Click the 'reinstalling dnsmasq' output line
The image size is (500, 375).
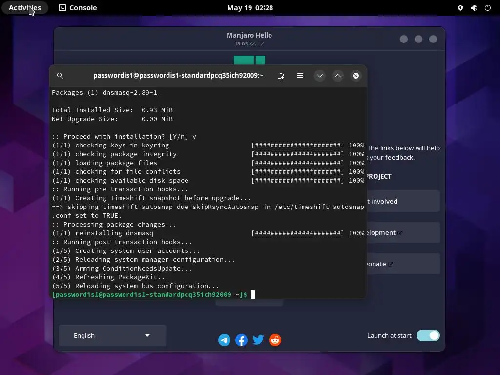(x=208, y=233)
